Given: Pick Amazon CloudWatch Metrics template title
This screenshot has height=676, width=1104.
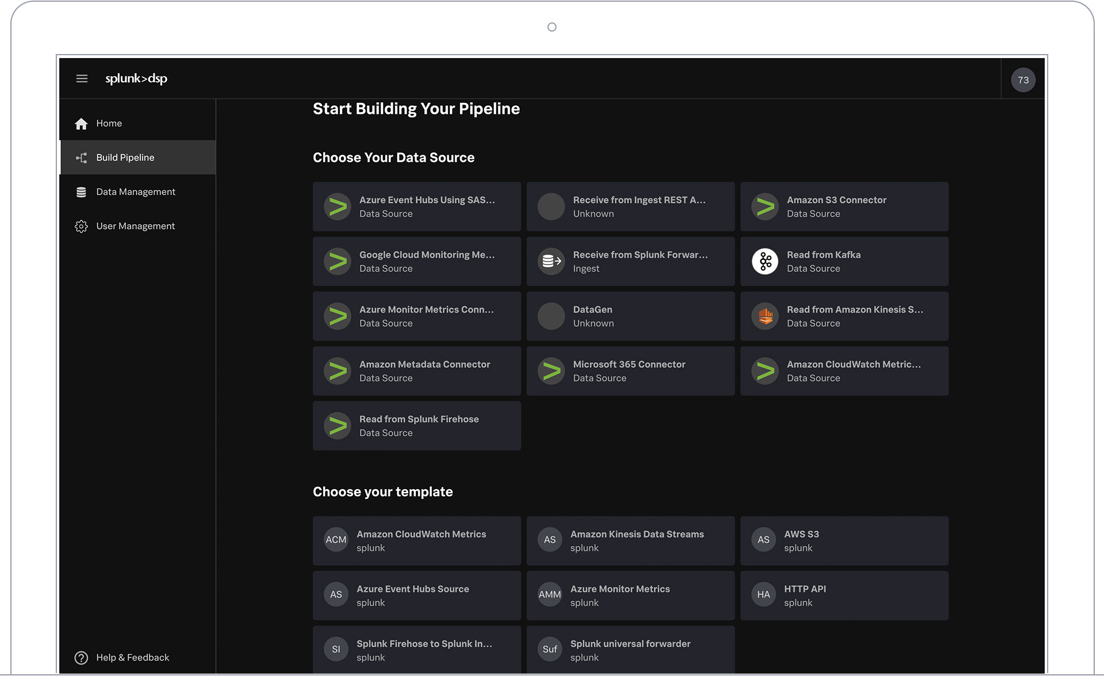Looking at the screenshot, I should point(421,534).
